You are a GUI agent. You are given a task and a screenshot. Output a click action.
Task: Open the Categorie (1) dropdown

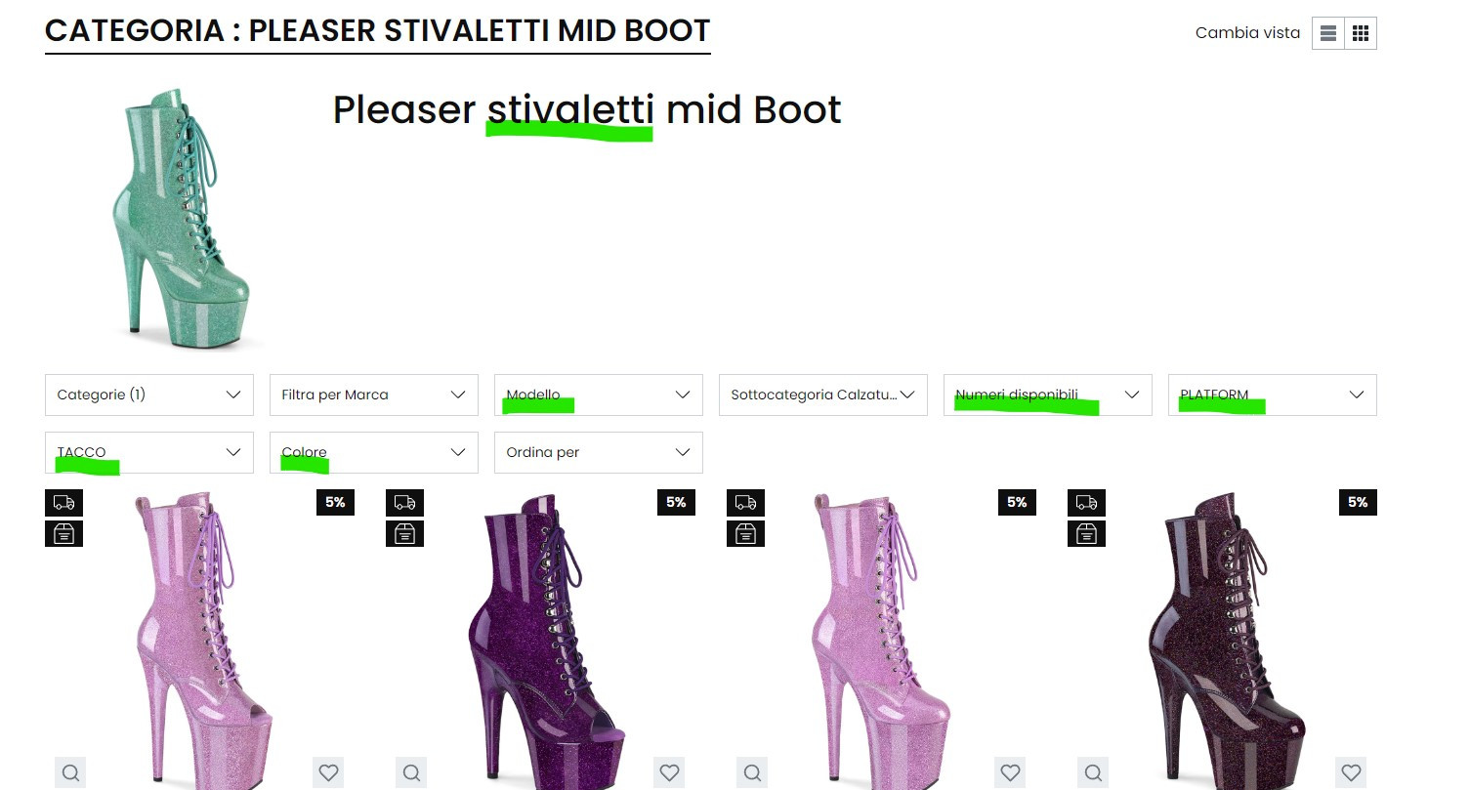[149, 395]
